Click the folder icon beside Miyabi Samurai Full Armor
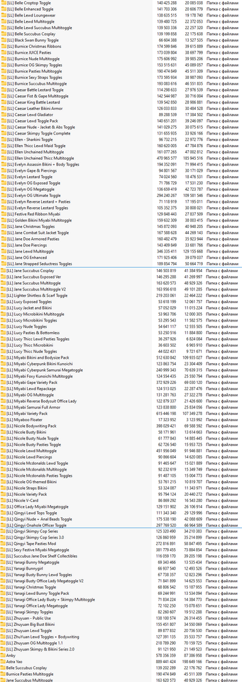The width and height of the screenshot is (242, 682). (x=4, y=407)
